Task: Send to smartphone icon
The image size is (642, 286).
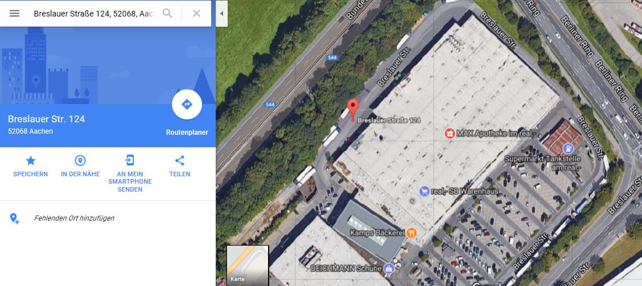Action: pyautogui.click(x=130, y=160)
